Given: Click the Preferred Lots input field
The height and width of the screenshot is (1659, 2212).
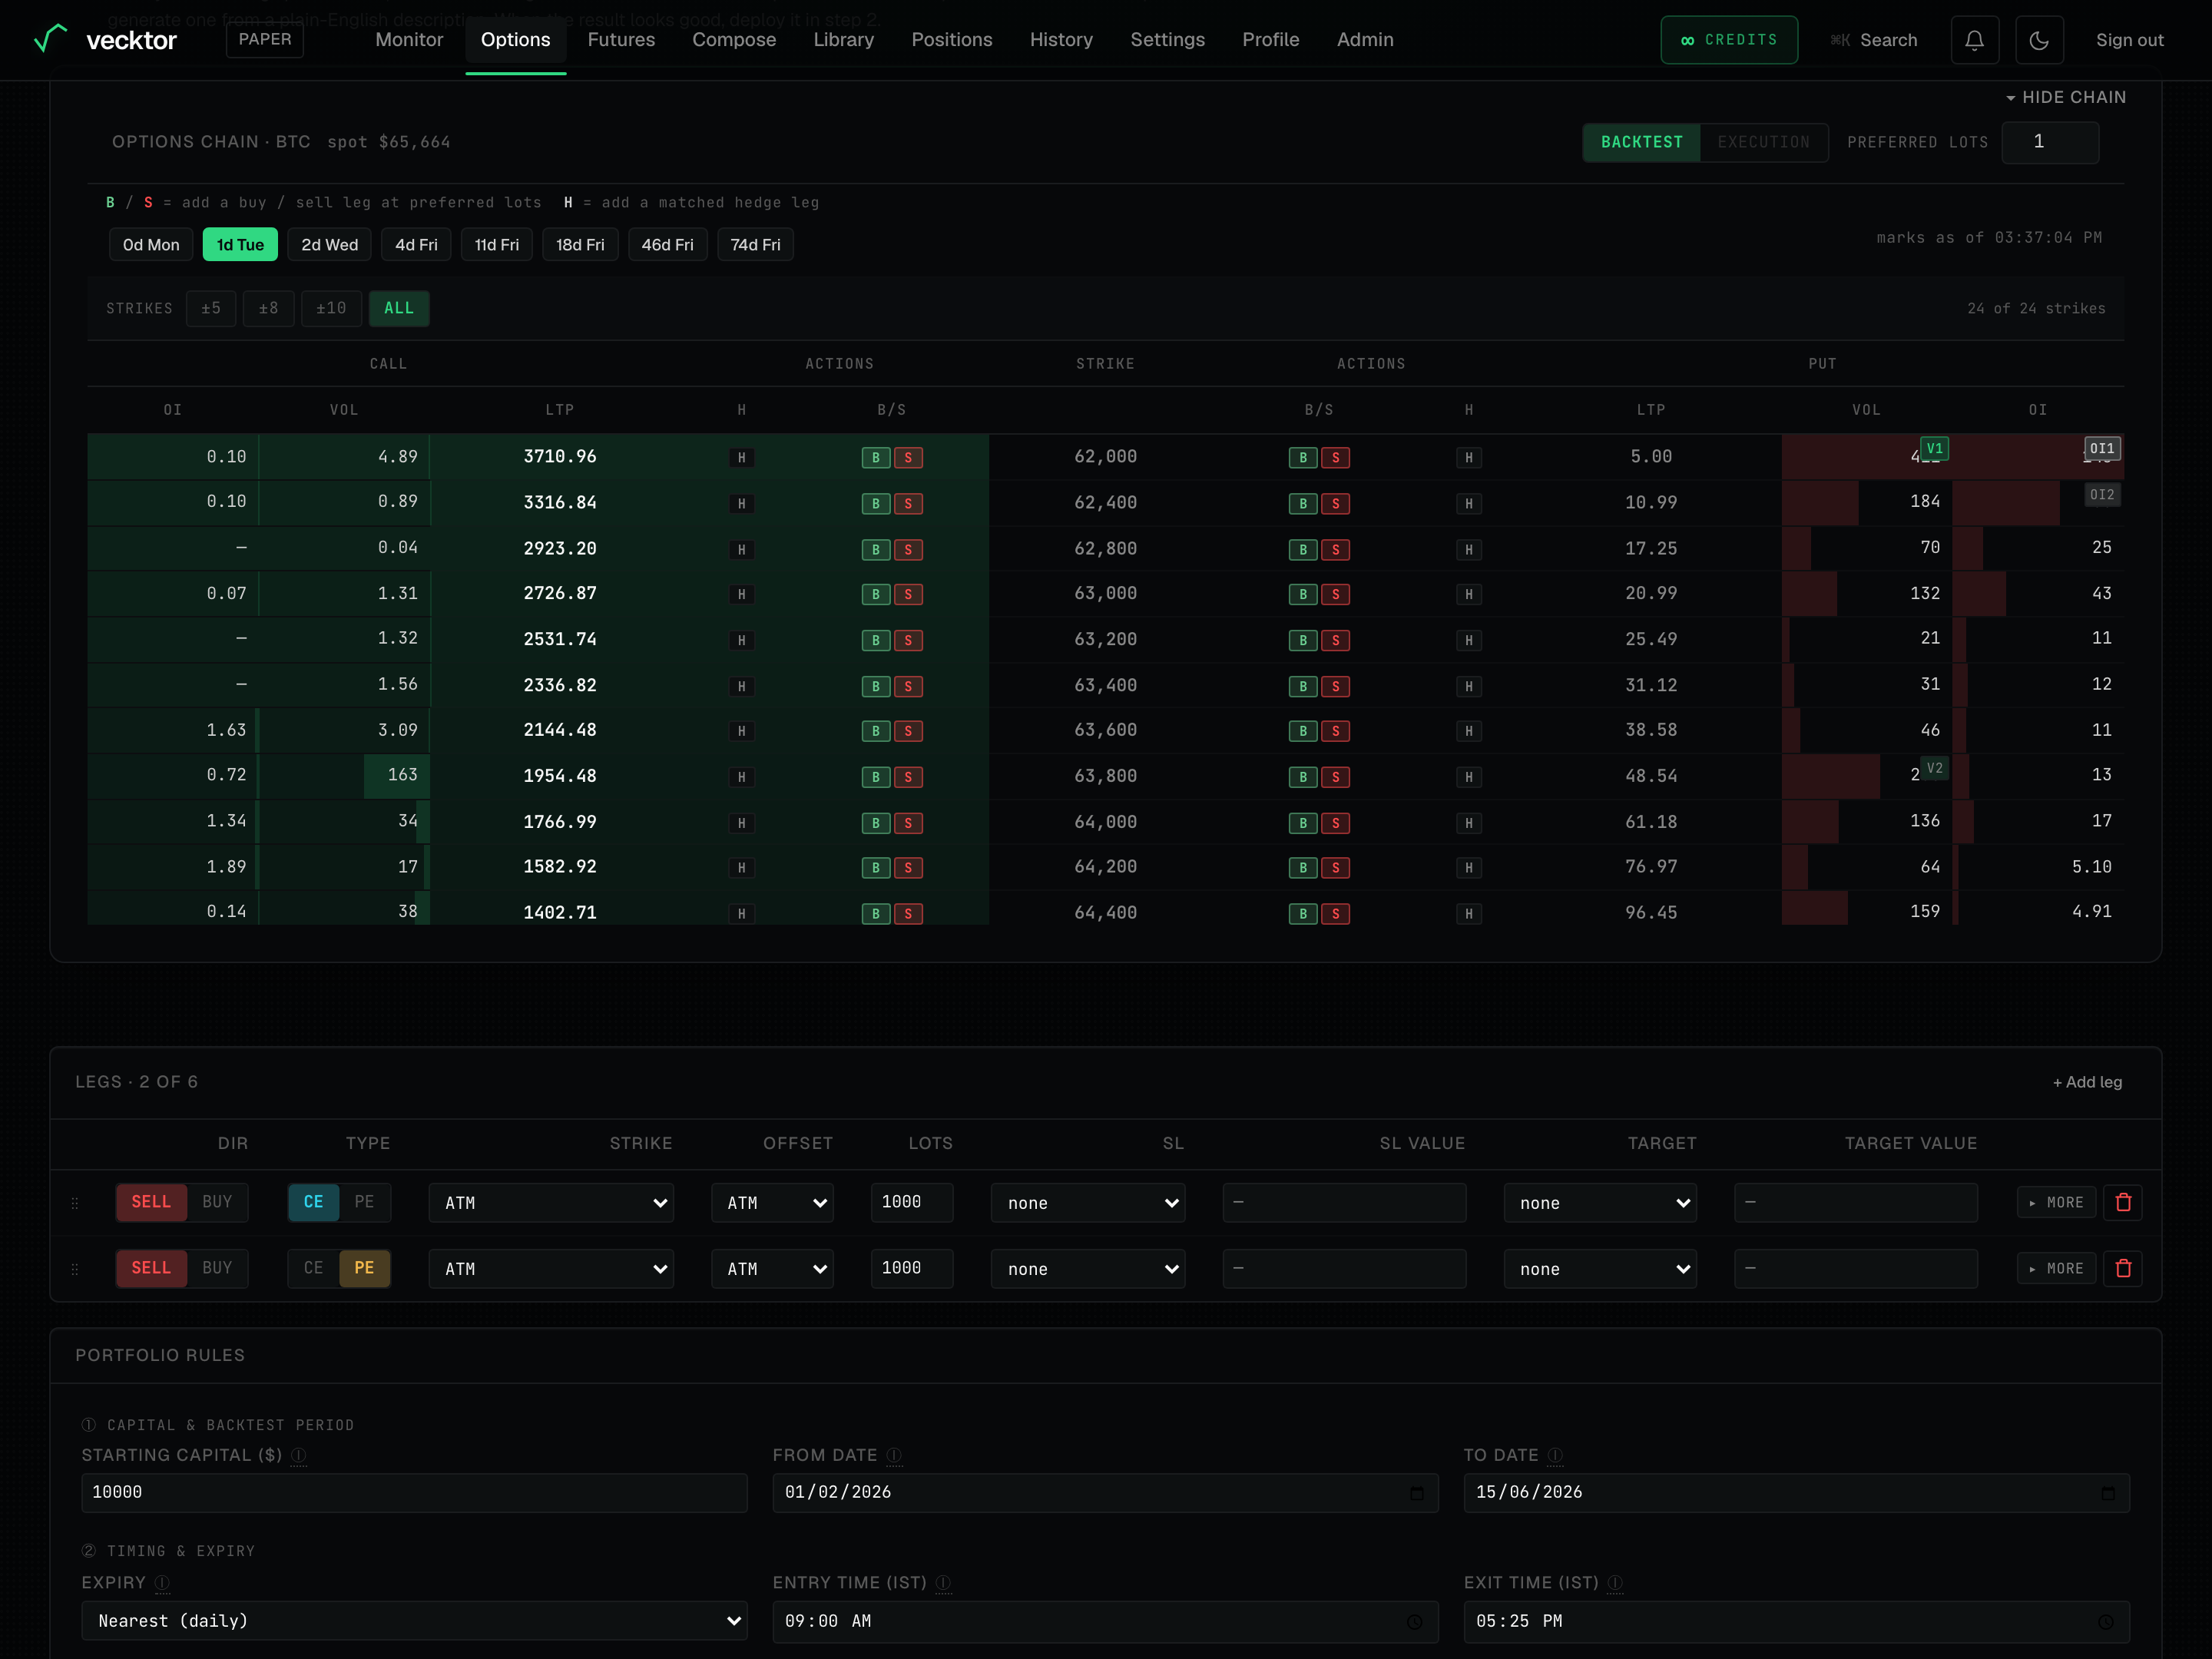Looking at the screenshot, I should click(x=2050, y=142).
